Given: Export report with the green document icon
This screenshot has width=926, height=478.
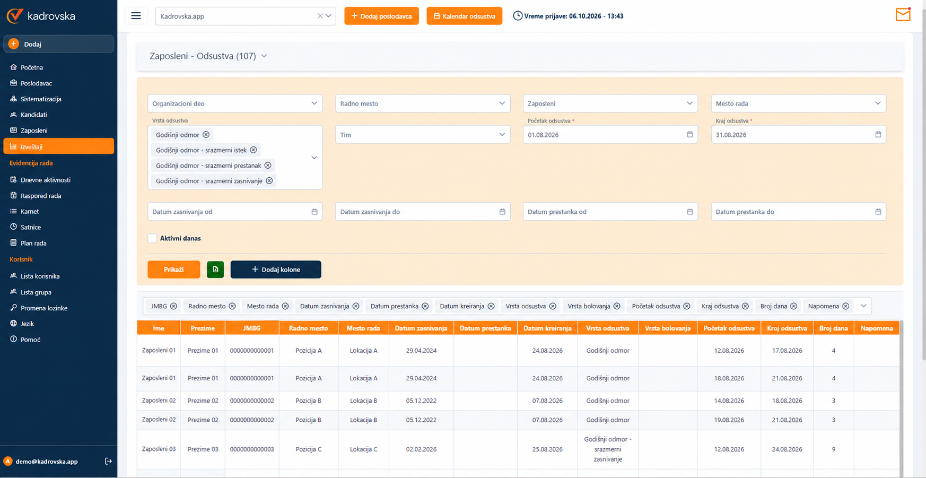Looking at the screenshot, I should point(215,270).
